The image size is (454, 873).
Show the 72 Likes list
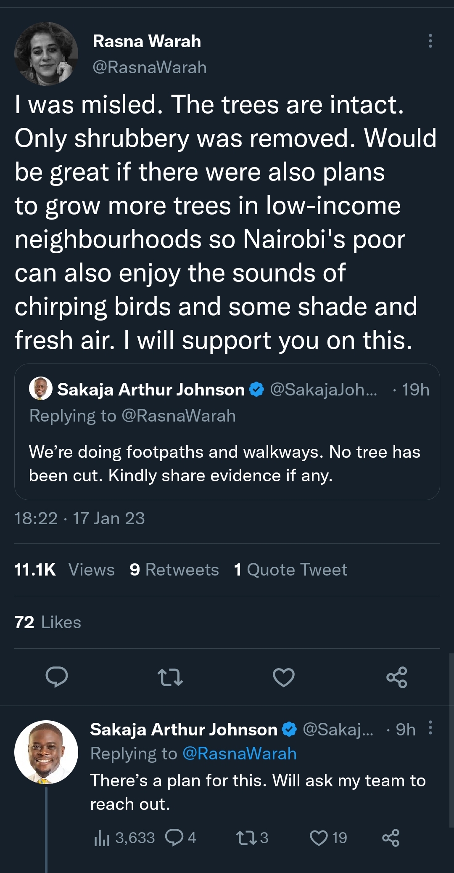tap(48, 622)
